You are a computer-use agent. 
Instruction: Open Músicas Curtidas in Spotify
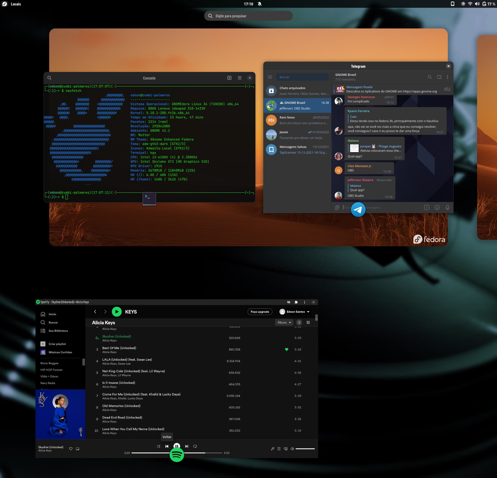(56, 352)
